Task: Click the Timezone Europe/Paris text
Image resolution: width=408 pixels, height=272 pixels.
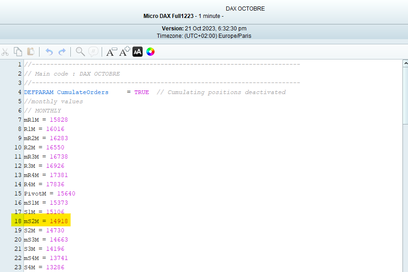Action: click(204, 36)
